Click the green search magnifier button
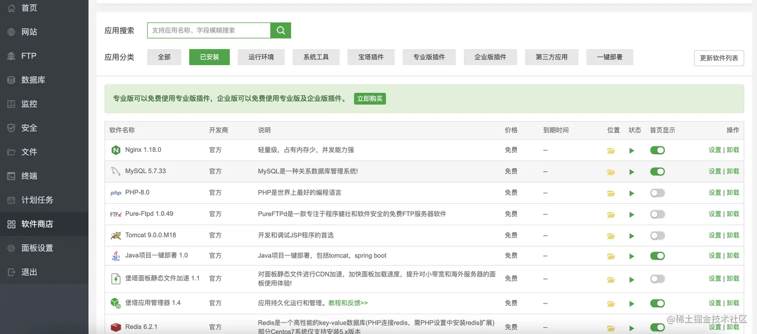Screen dimensions: 757x334 click(x=280, y=30)
